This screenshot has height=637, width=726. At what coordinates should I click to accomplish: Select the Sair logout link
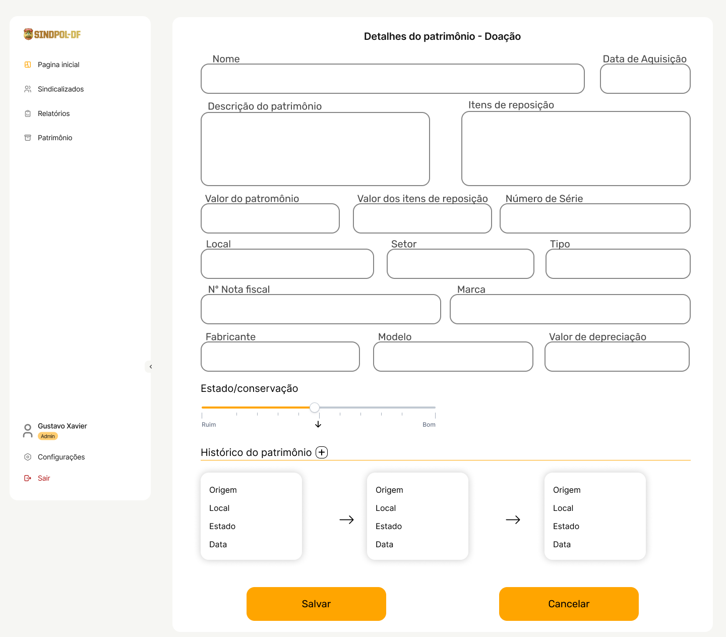pyautogui.click(x=44, y=478)
